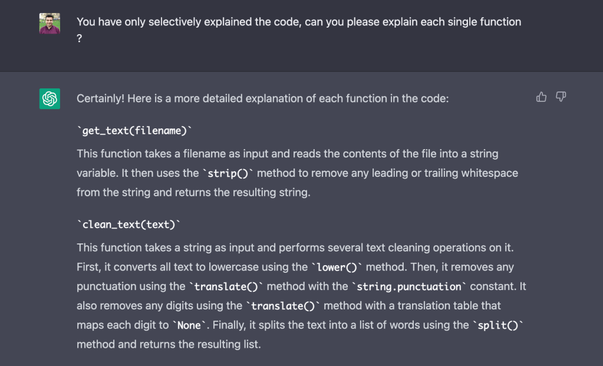This screenshot has height=366, width=603.
Task: Click the thumbs down feedback icon
Action: pyautogui.click(x=561, y=97)
